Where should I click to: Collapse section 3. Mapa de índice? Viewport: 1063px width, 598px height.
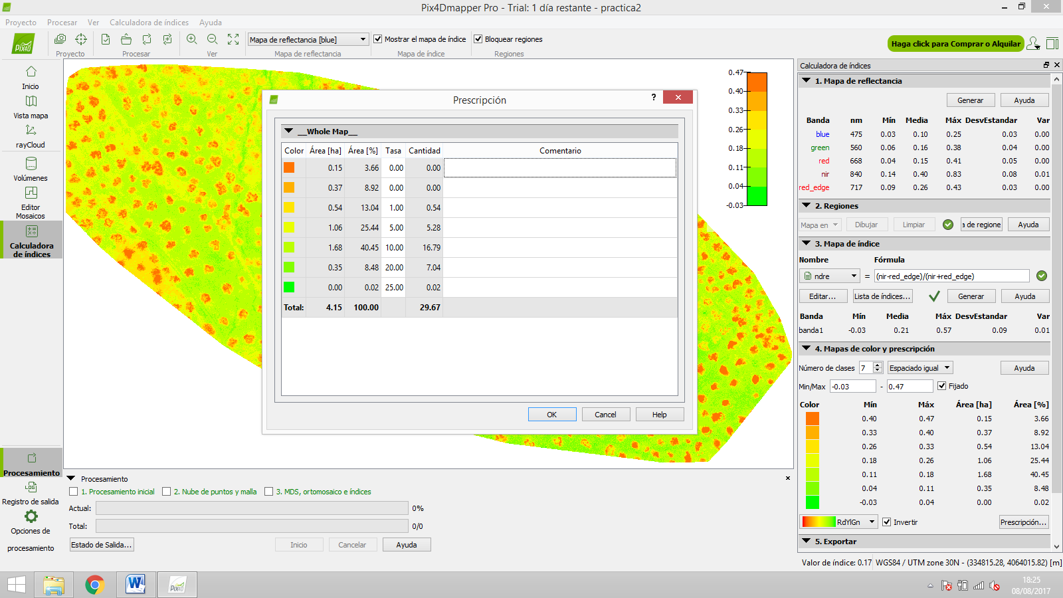coord(806,243)
